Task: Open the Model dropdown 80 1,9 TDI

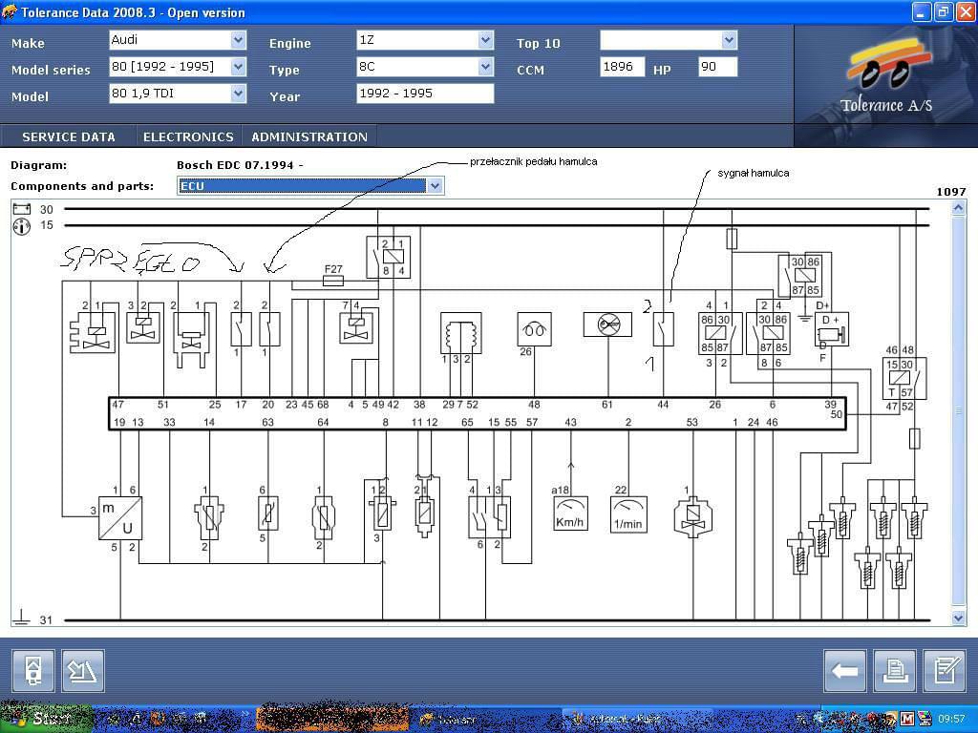Action: (x=178, y=94)
